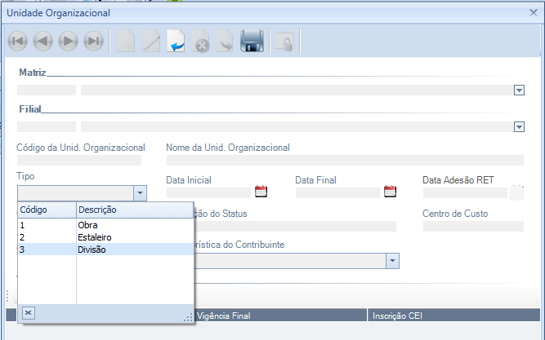Go to the next record
545x340 pixels.
tap(68, 41)
